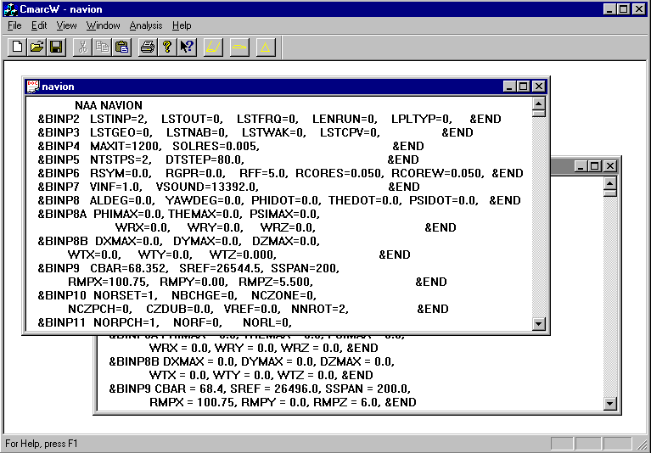Create a new document with New icon
Screen dimensions: 651x453
(x=17, y=47)
